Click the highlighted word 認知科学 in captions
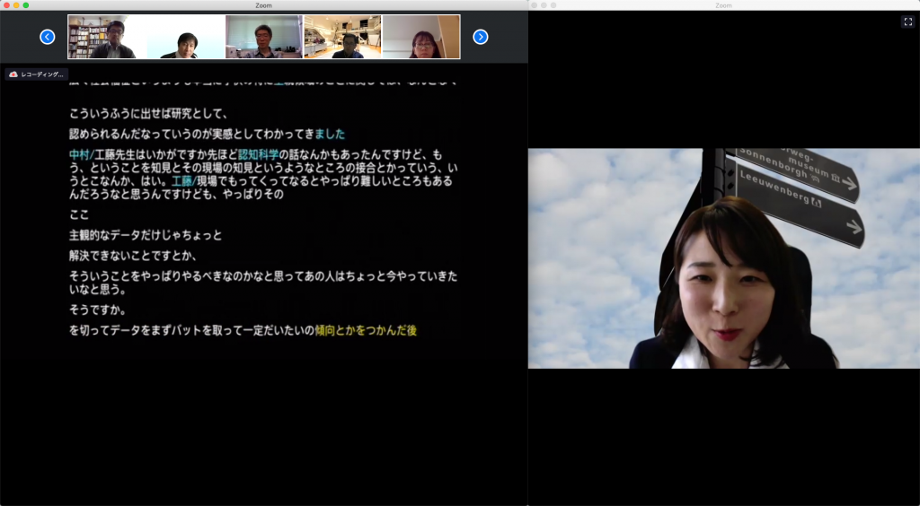The width and height of the screenshot is (920, 506). [258, 154]
